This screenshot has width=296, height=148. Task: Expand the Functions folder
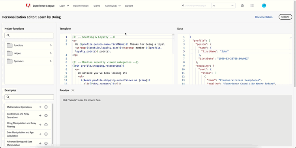[29, 45]
